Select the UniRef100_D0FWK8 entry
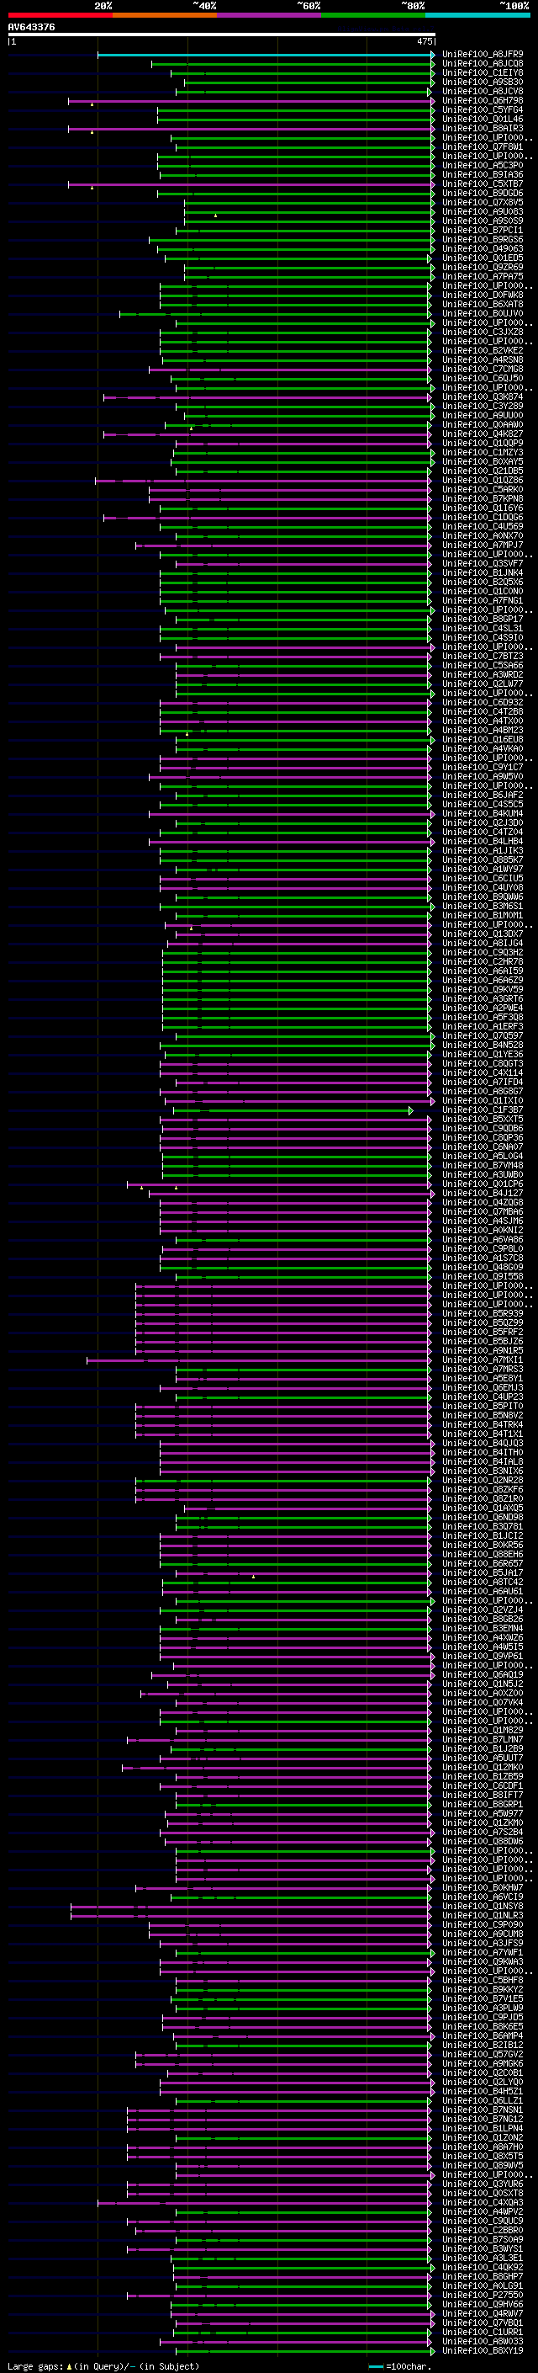Screen dimensions: 538x2373 (483, 295)
